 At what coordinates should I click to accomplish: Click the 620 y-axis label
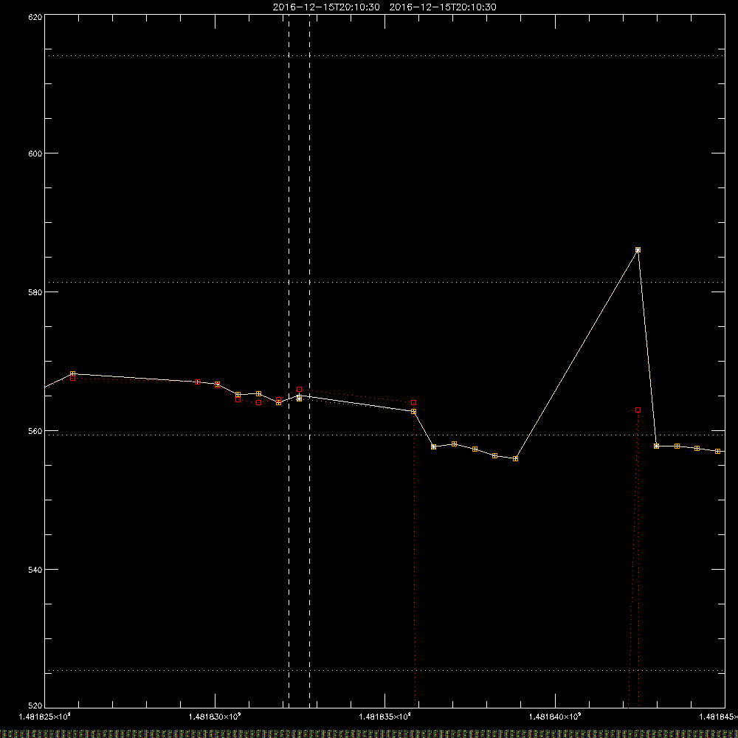36,17
